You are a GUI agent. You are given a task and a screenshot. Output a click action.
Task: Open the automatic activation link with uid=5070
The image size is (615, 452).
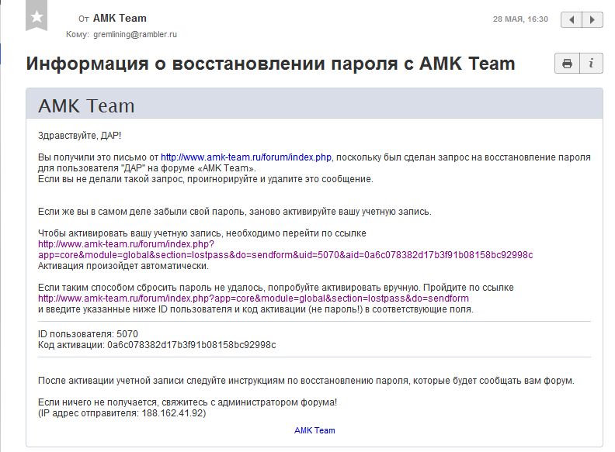pyautogui.click(x=285, y=250)
